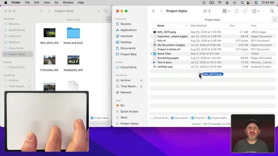This screenshot has width=278, height=156.
Task: Expand the Some Files folder disclosure triangle
Action: tap(151, 54)
